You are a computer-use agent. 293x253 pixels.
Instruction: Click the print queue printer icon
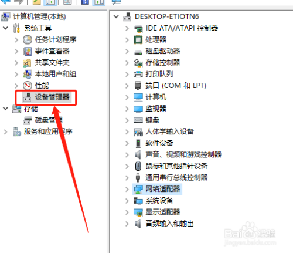click(x=138, y=74)
